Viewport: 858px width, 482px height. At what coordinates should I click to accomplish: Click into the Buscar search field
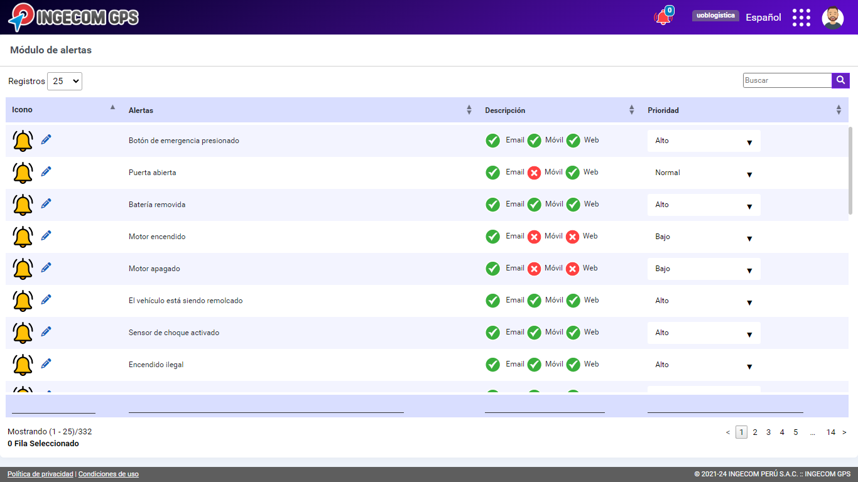787,80
